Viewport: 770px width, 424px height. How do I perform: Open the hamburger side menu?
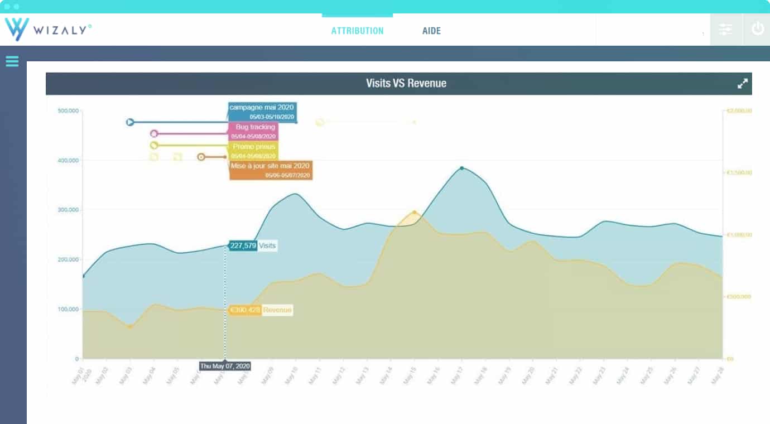(12, 61)
